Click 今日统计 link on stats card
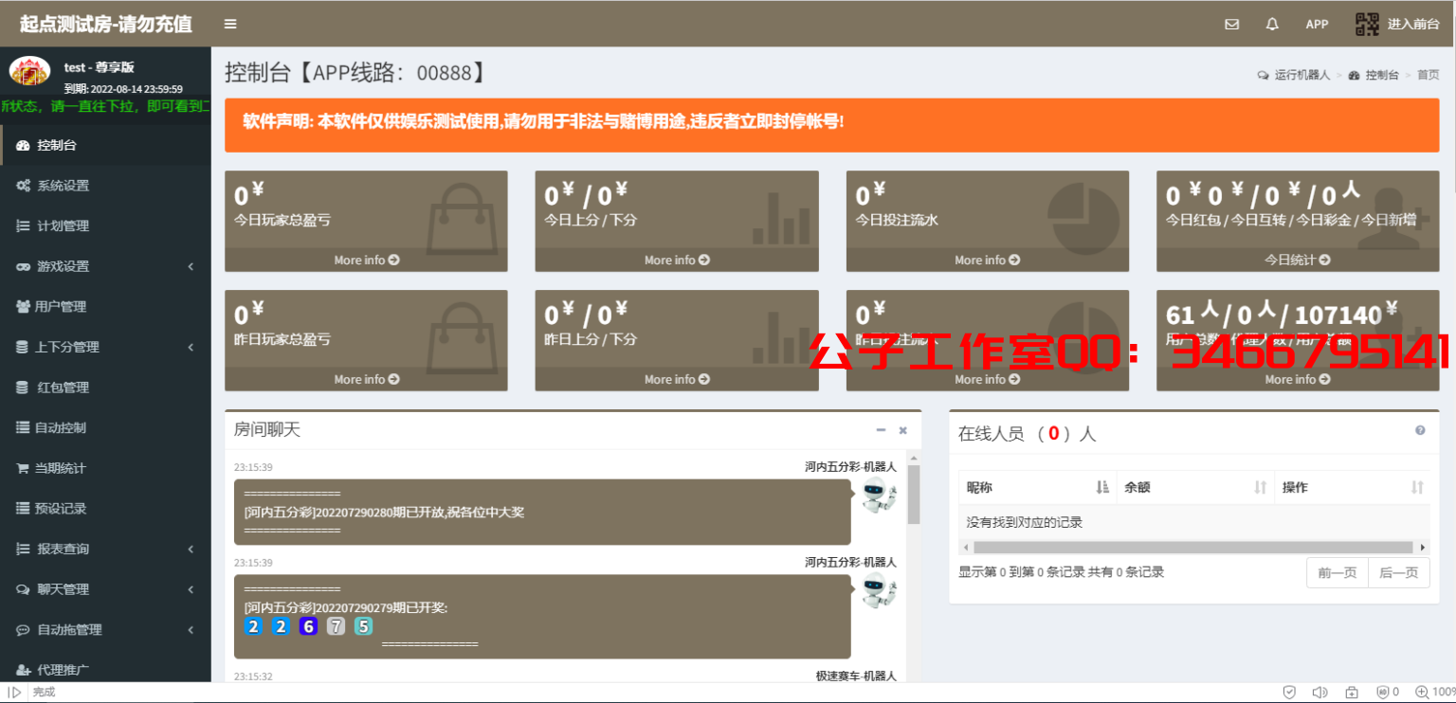Image resolution: width=1456 pixels, height=703 pixels. (x=1298, y=260)
